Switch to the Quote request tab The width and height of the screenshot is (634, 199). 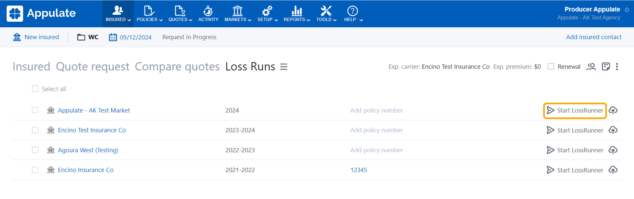click(x=93, y=67)
